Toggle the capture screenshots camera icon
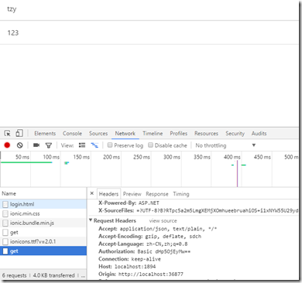The image size is (302, 283). pyautogui.click(x=36, y=145)
